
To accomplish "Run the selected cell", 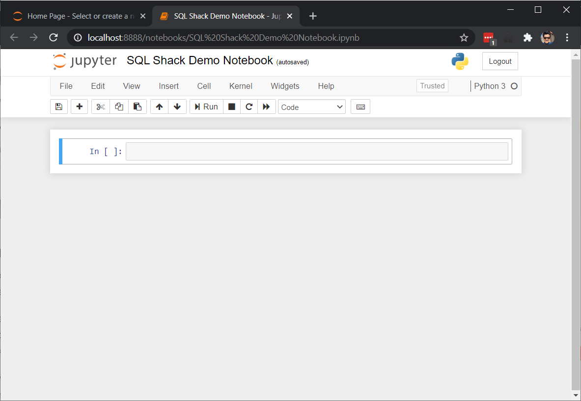I will 206,107.
